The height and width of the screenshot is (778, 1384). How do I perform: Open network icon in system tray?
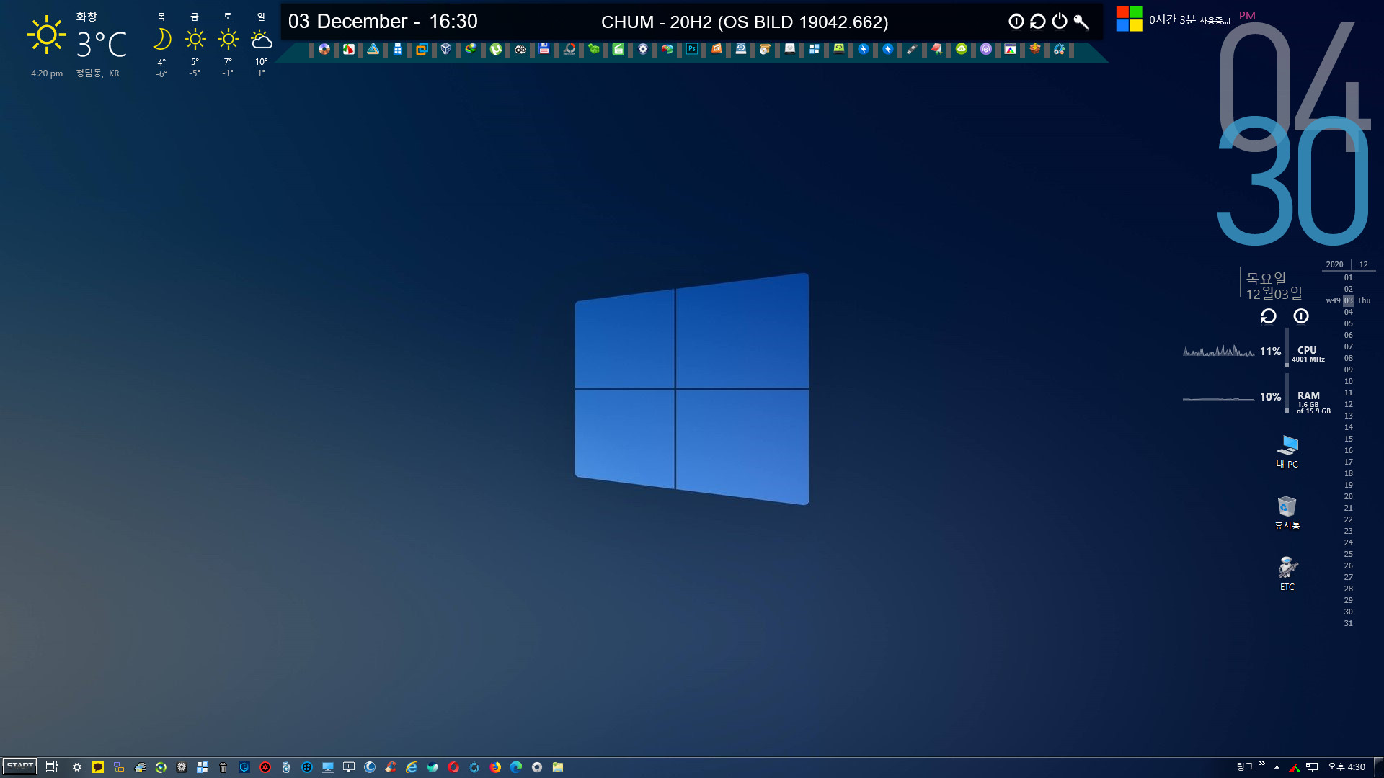tap(1312, 767)
